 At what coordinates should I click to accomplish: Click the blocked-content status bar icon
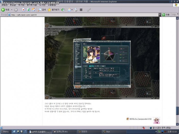coord(143,128)
